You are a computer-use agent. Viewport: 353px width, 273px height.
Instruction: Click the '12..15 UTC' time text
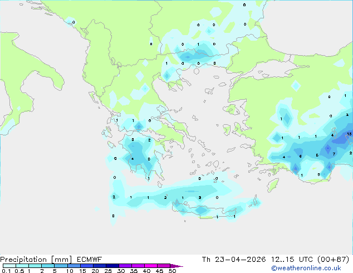point(292,260)
